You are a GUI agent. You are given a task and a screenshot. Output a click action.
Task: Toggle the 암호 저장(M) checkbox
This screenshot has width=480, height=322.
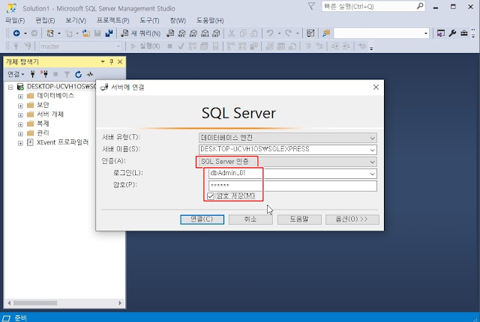click(x=210, y=196)
